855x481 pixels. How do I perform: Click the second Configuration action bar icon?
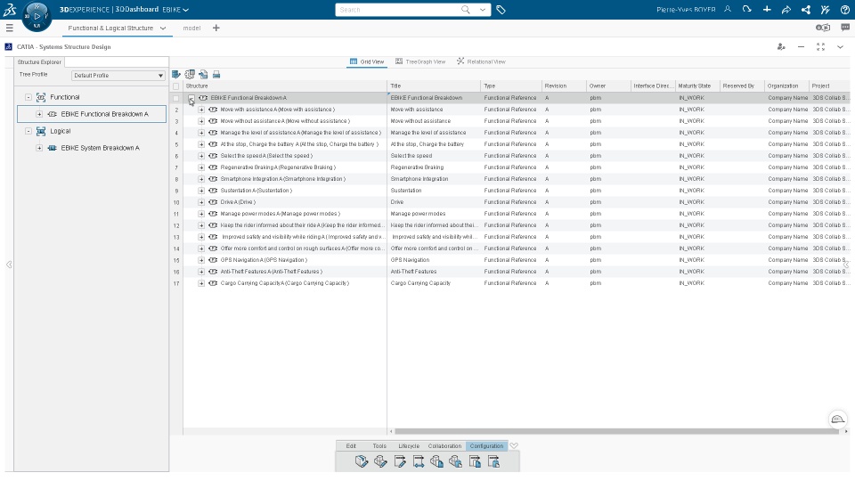(380, 462)
